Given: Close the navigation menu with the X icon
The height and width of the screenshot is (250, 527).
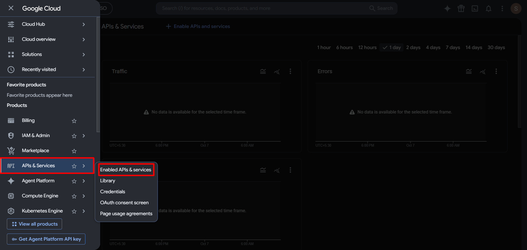Looking at the screenshot, I should coord(11,8).
